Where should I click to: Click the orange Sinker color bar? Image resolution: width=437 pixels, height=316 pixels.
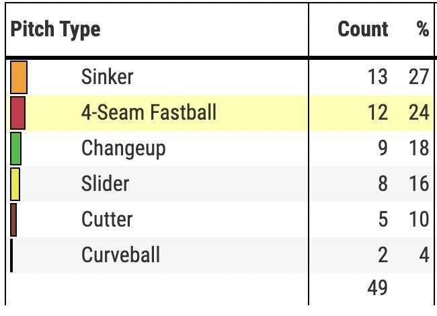19,77
